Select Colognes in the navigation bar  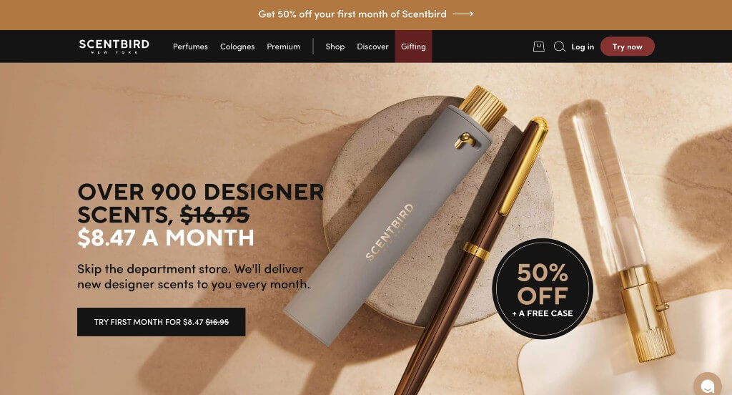237,47
